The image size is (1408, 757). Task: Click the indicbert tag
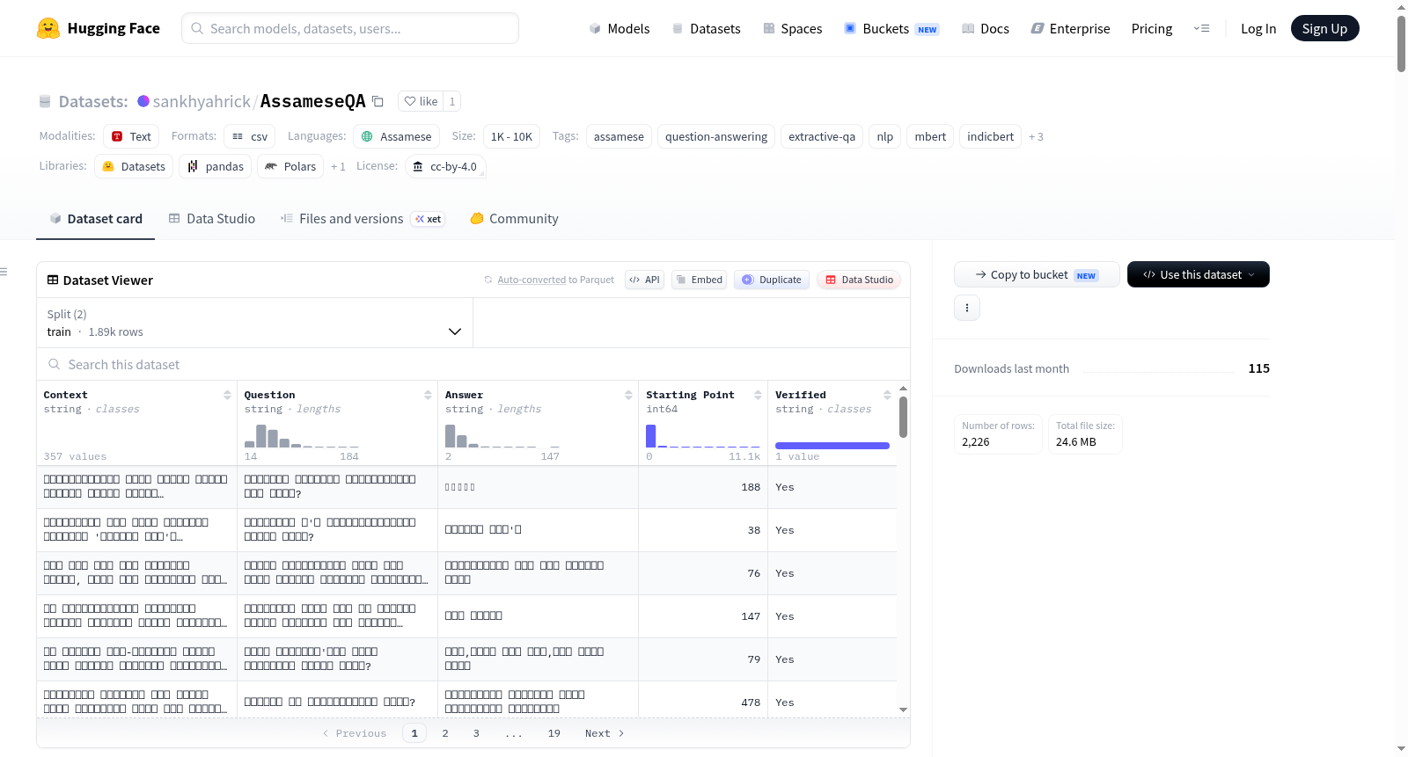[990, 136]
